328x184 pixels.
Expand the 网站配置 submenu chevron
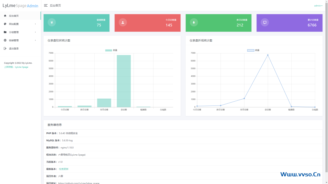[35, 24]
